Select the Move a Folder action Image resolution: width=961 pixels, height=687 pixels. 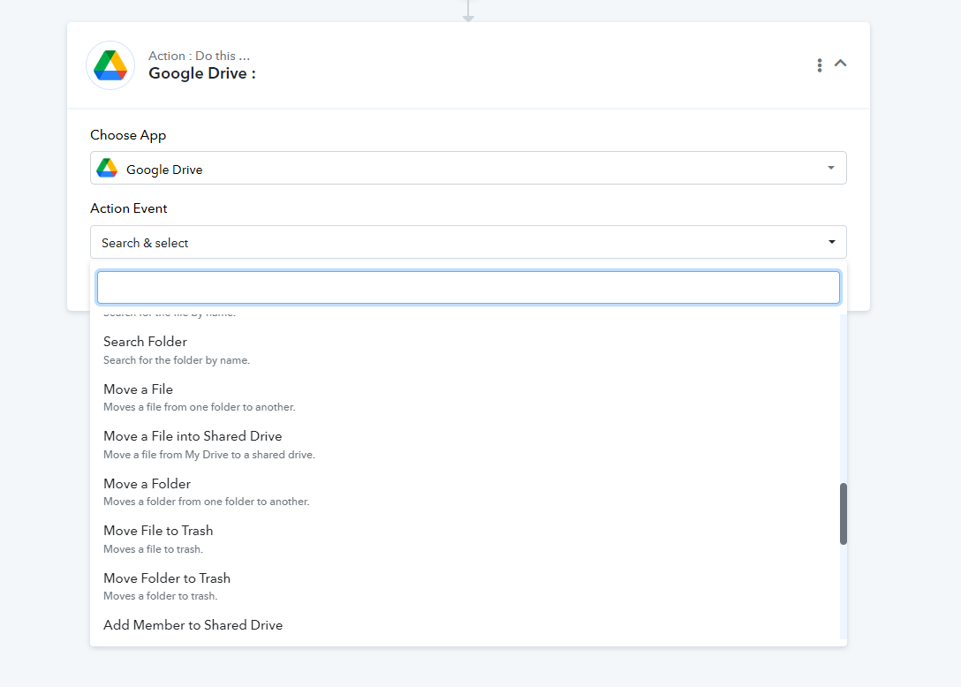pyautogui.click(x=468, y=492)
